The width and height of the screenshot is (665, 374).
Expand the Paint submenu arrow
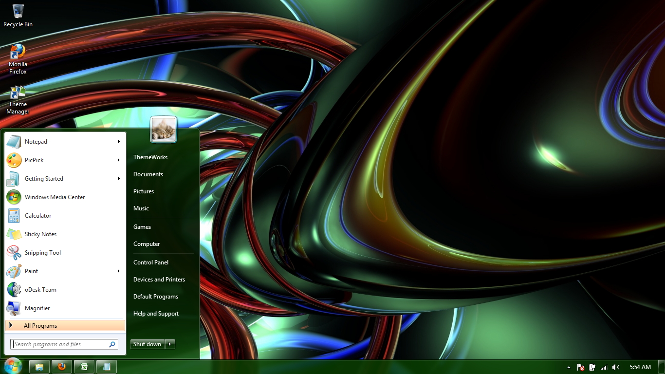(x=118, y=271)
